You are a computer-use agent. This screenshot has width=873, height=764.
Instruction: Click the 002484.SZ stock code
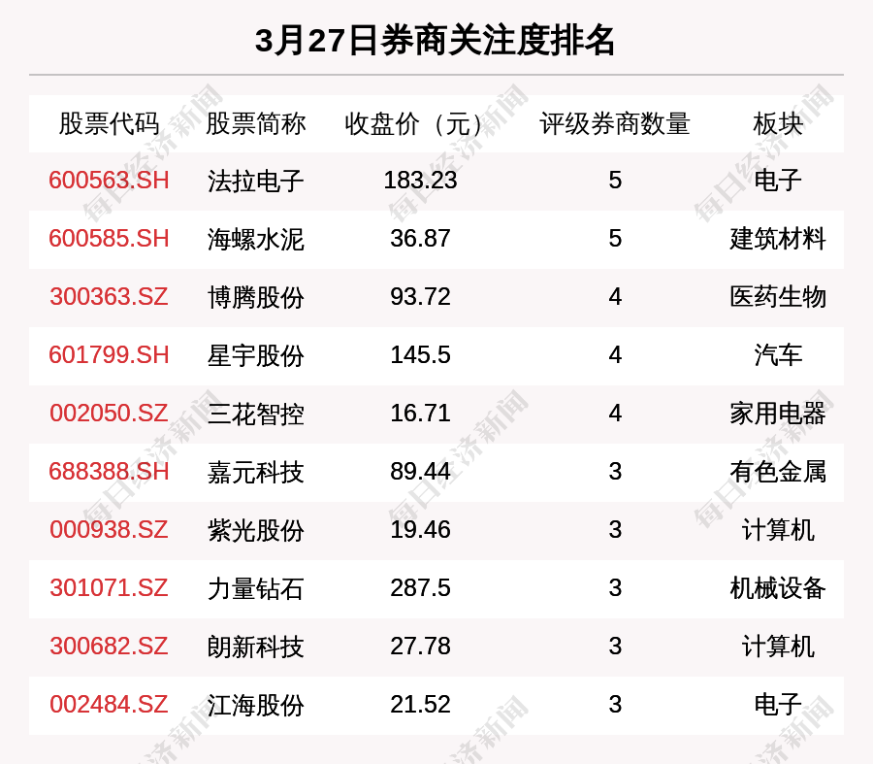pos(109,705)
